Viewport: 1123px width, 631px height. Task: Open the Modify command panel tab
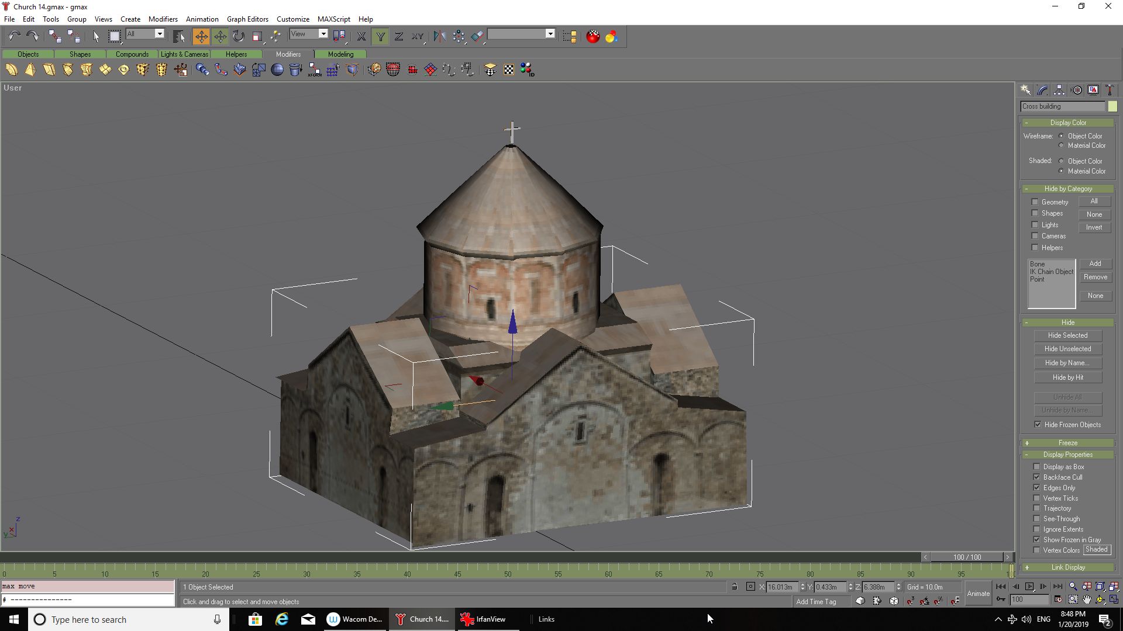click(1042, 90)
